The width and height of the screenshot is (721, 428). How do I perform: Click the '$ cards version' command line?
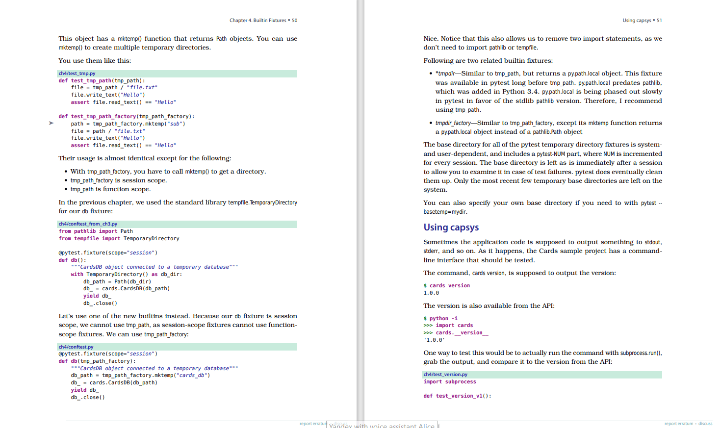pyautogui.click(x=447, y=286)
